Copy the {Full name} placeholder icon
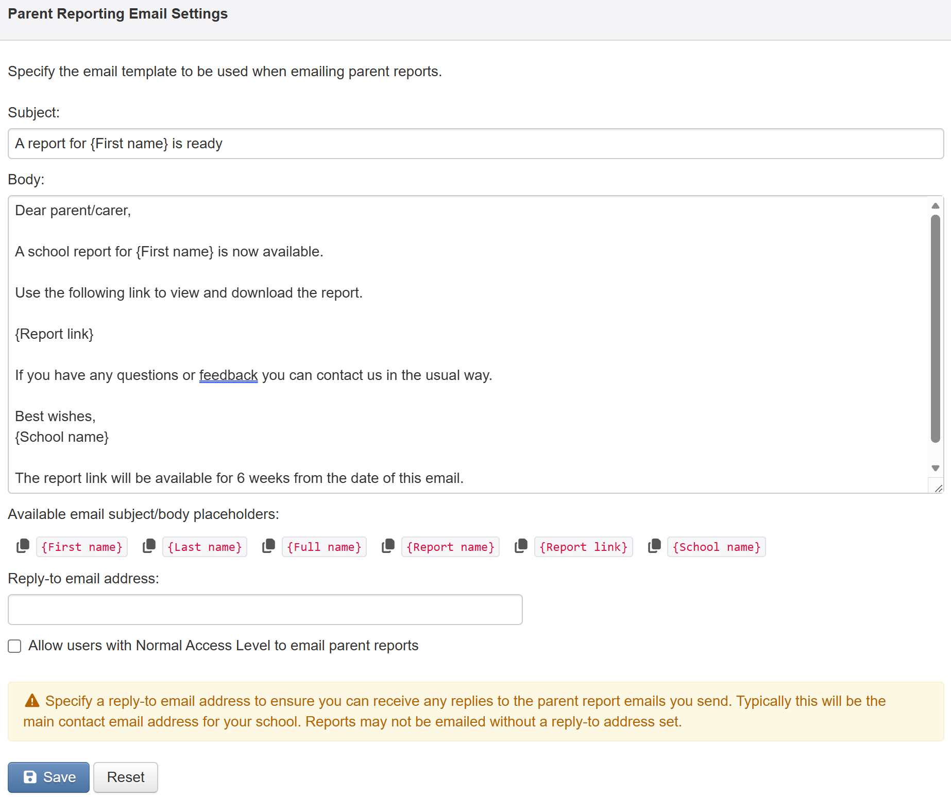The image size is (951, 797). tap(268, 546)
